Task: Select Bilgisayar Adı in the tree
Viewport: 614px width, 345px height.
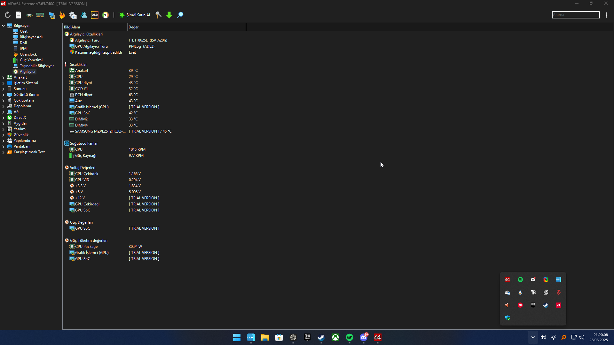Action: pos(31,37)
